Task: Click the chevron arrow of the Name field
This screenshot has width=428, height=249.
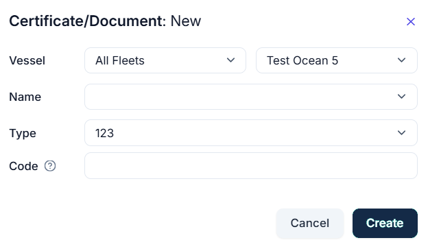Action: pos(401,97)
